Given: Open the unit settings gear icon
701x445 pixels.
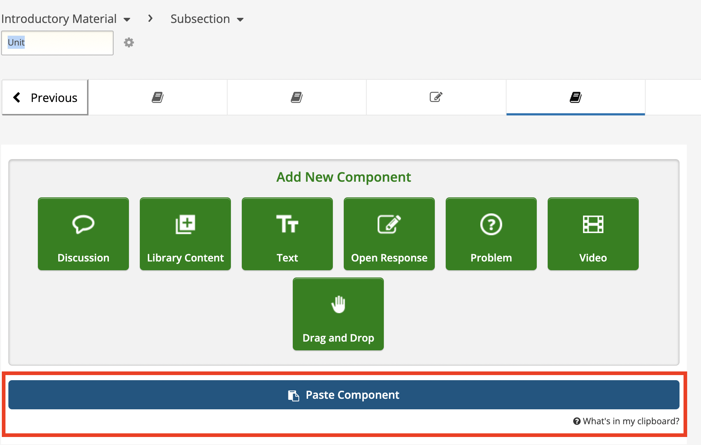Looking at the screenshot, I should 129,42.
